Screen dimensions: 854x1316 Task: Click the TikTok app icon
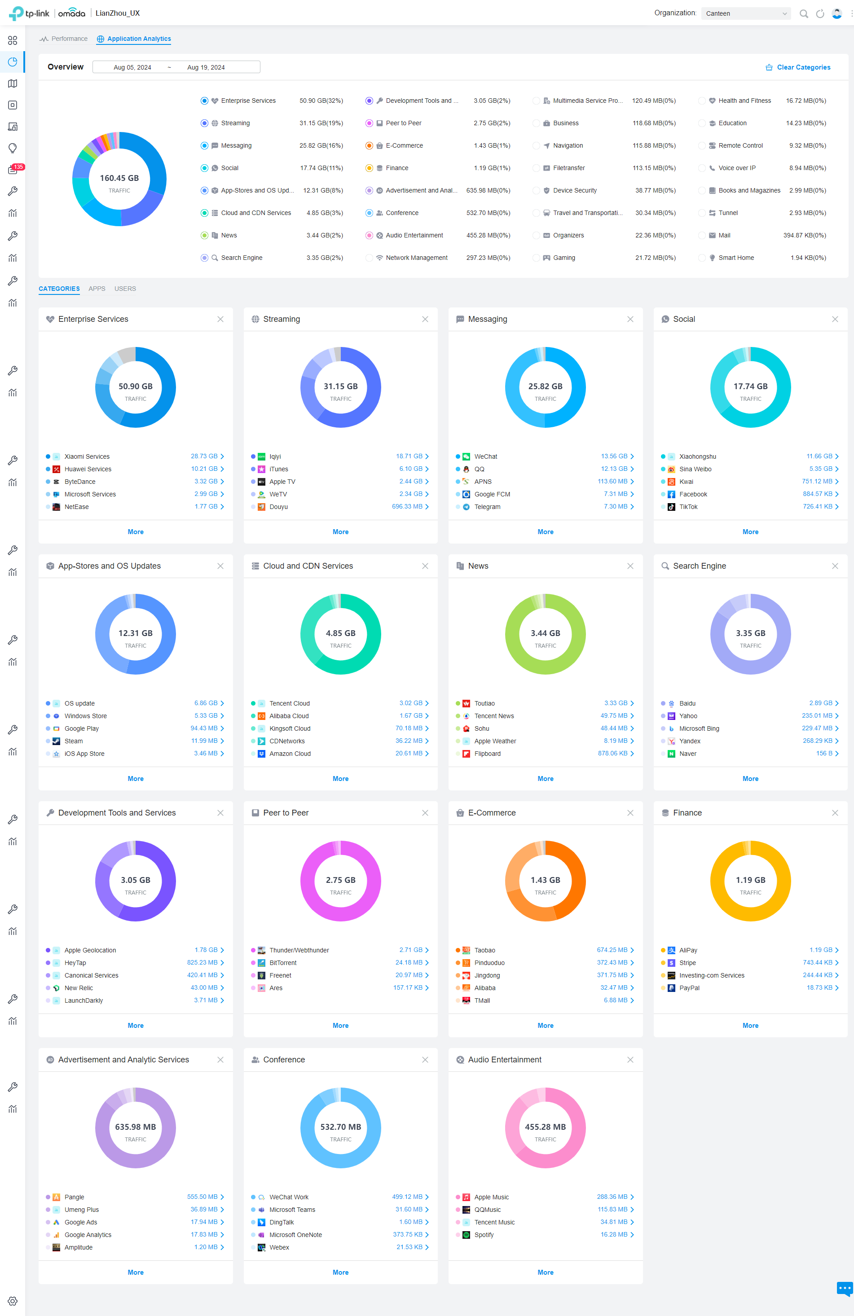671,507
